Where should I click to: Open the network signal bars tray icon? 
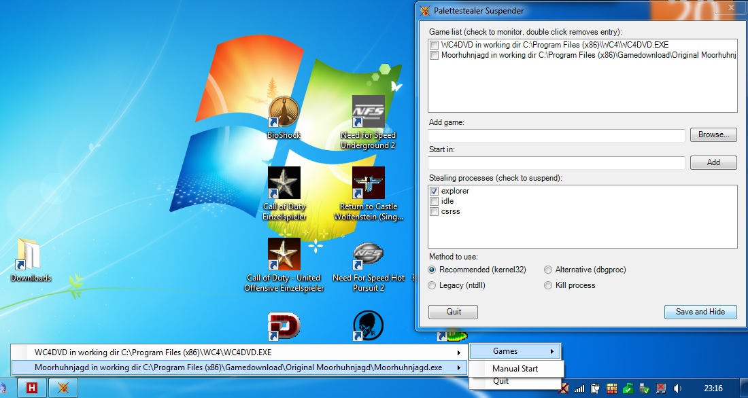tap(579, 388)
